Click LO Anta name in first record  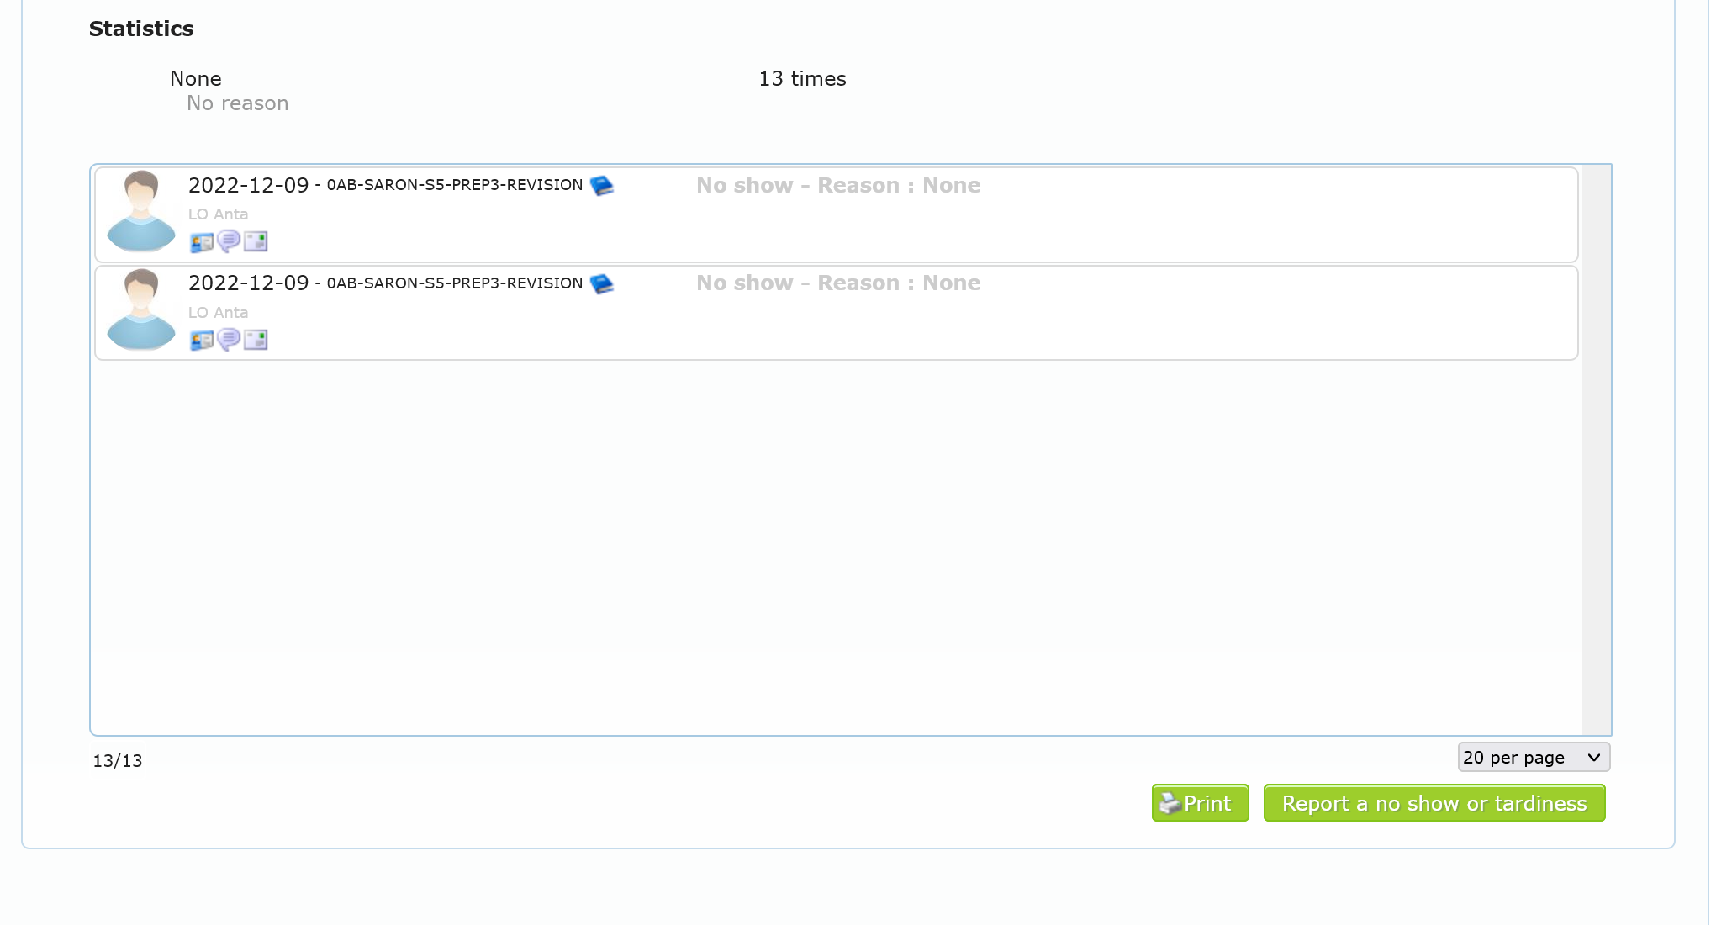point(218,214)
